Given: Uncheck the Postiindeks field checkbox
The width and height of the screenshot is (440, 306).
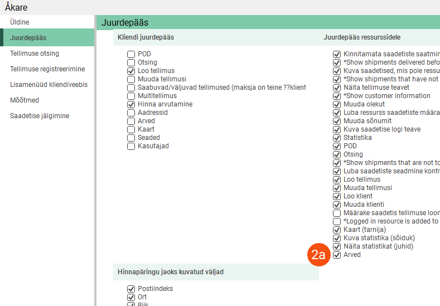Looking at the screenshot, I should tap(131, 289).
